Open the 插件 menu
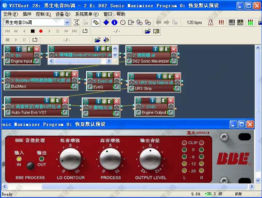Screen dimensions: 262x198 (x=27, y=14)
